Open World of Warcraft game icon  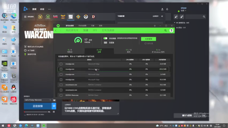tap(40, 17)
